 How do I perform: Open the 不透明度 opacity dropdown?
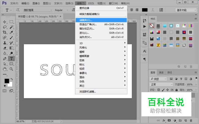pyautogui.click(x=196, y=85)
